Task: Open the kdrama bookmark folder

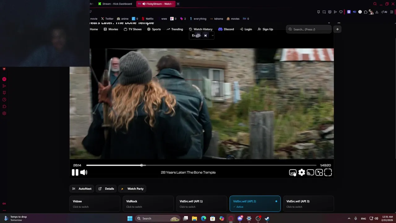Action: click(x=216, y=19)
